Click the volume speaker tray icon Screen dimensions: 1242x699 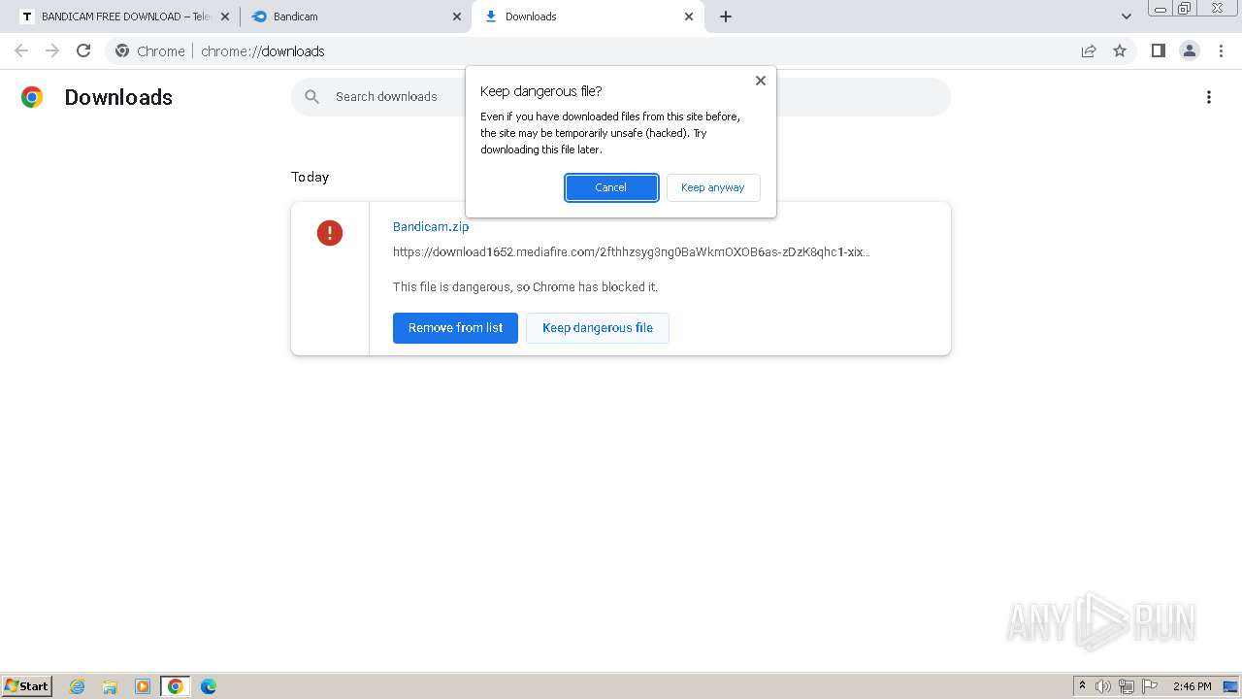(1103, 686)
